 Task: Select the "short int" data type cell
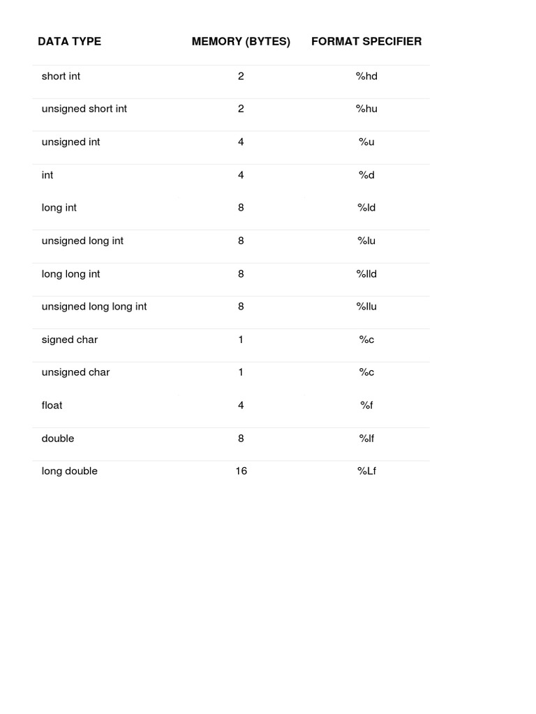point(61,76)
